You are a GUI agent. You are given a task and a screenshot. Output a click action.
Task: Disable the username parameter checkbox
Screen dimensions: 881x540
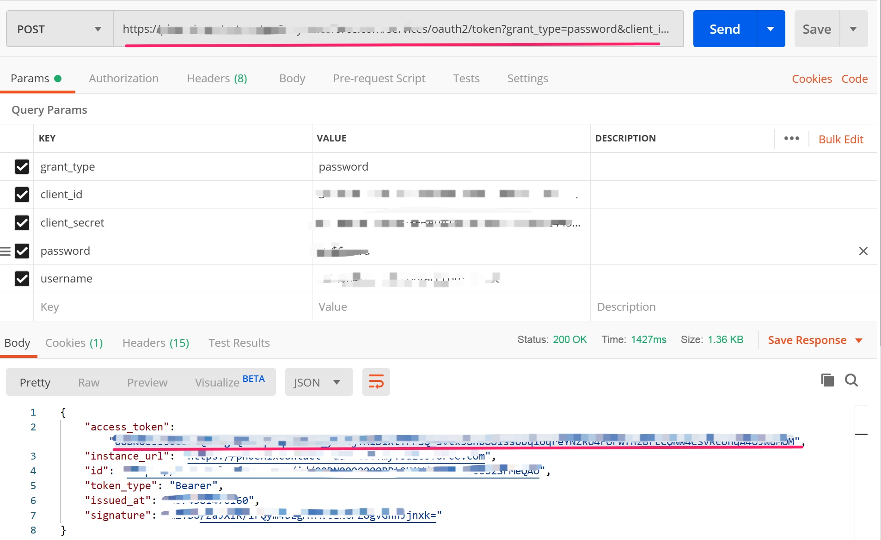click(22, 279)
